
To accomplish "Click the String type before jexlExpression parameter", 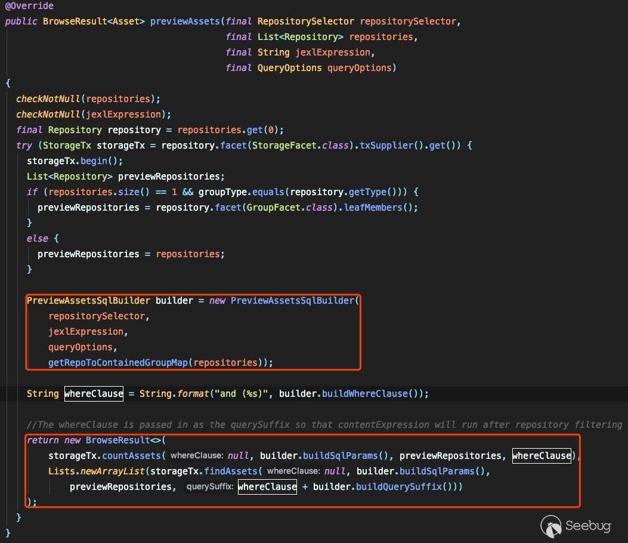I will tap(274, 53).
